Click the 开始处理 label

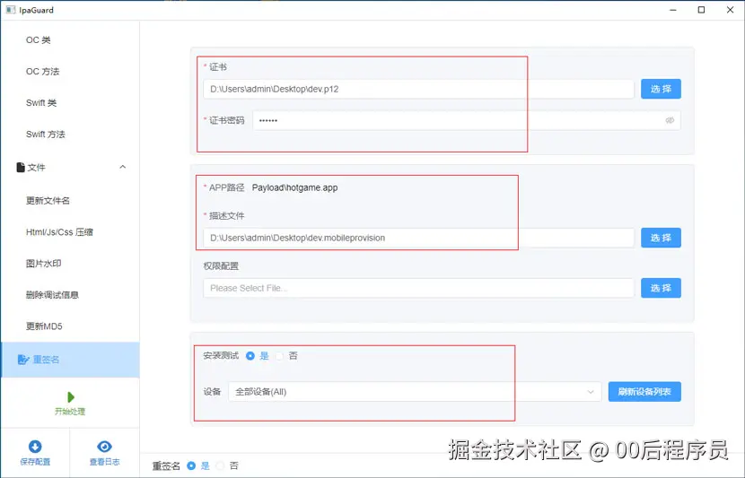point(70,411)
